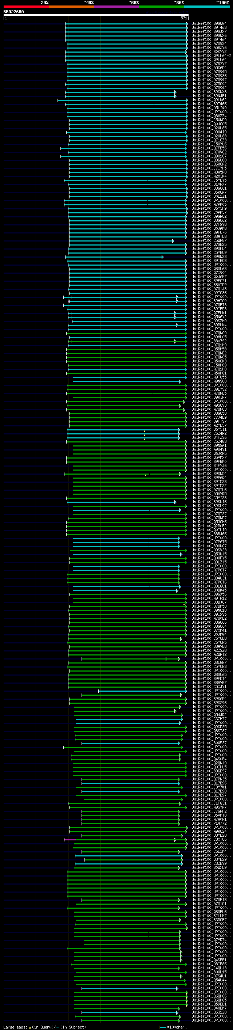233x1030 pixels.
Task: Open hit UniRef100_B9GWW4
Action: pos(209,24)
